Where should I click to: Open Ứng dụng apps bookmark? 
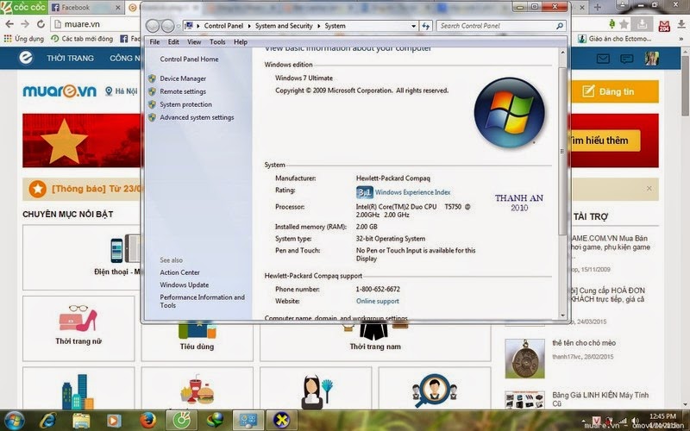[x=24, y=39]
